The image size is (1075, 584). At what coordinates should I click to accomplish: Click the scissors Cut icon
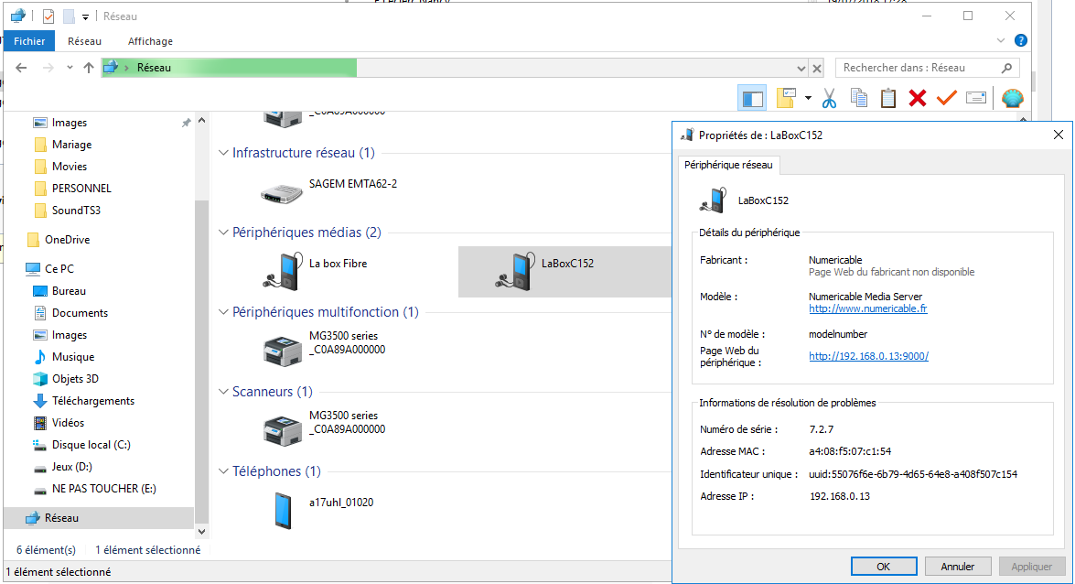(x=830, y=98)
